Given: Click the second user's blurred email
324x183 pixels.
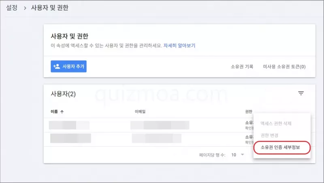Looking at the screenshot, I should [157, 138].
